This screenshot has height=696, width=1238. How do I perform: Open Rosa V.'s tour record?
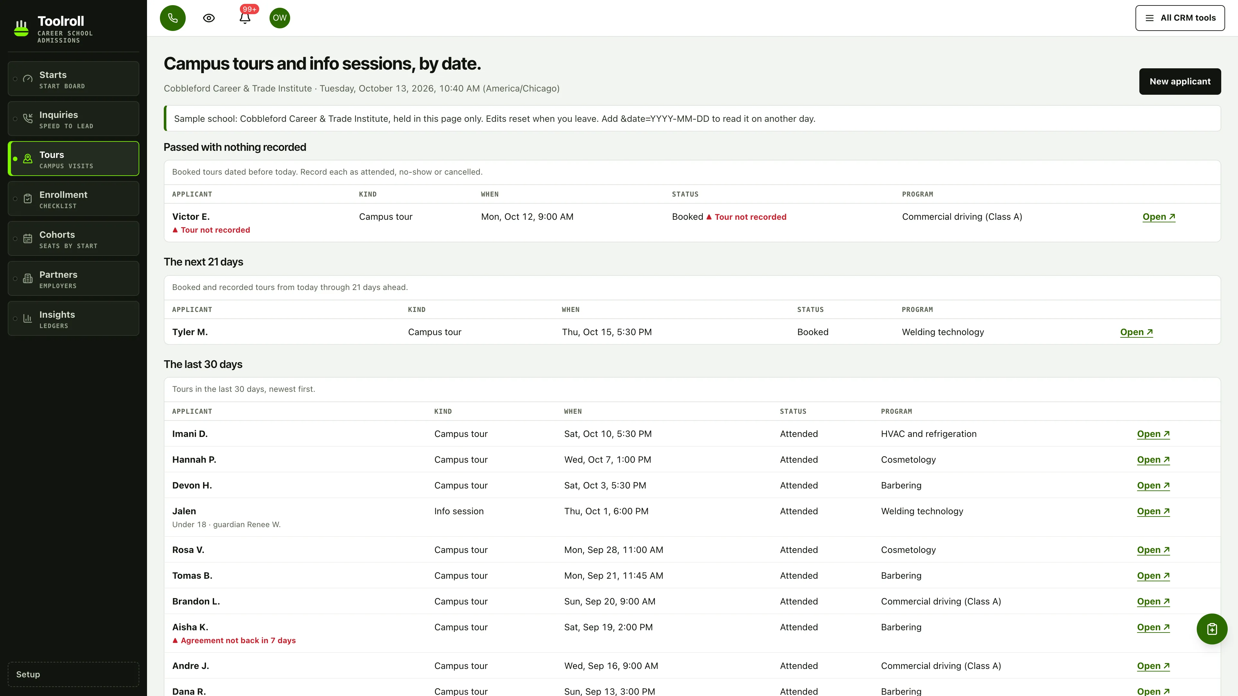pos(1154,550)
